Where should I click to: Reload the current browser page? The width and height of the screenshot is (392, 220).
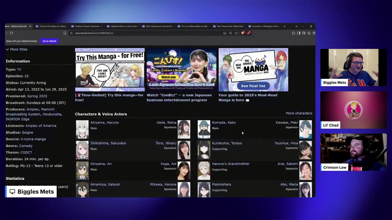coord(11,33)
